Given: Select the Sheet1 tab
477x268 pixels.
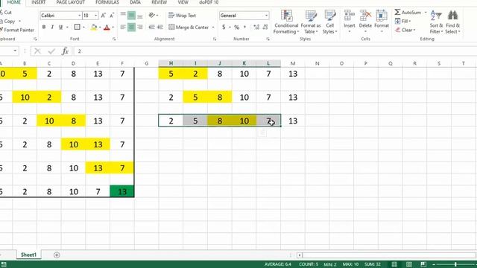Looking at the screenshot, I should click(x=28, y=255).
